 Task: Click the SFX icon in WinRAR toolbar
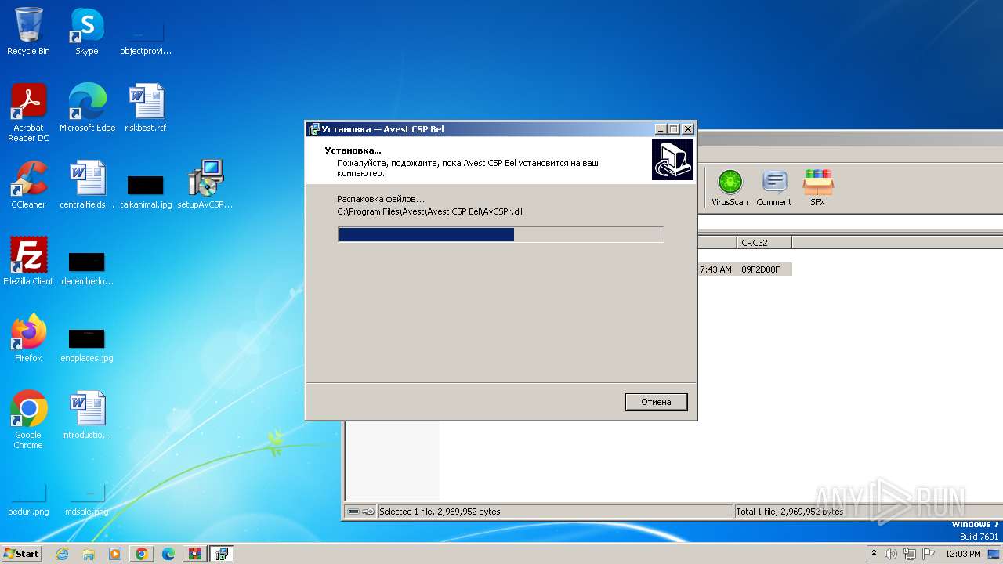click(817, 188)
